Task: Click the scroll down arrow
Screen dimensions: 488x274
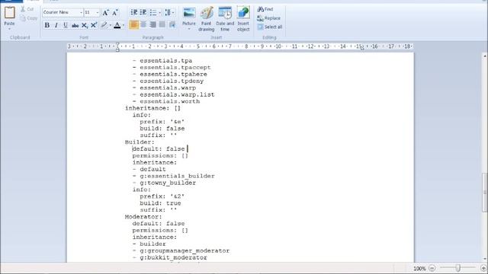Action: [485, 259]
